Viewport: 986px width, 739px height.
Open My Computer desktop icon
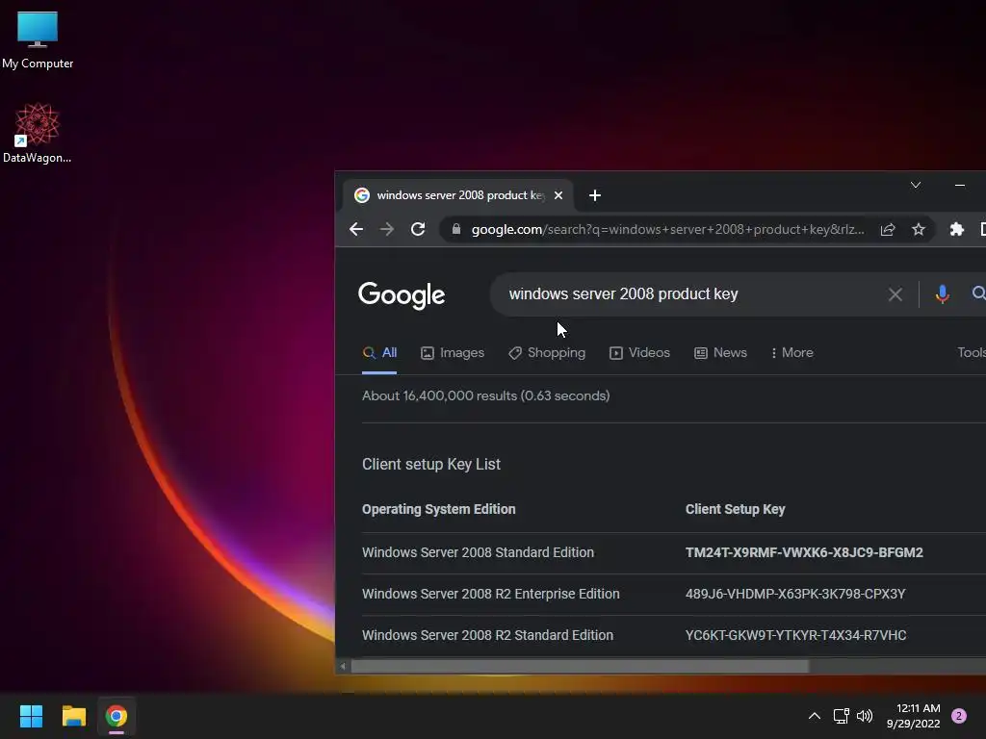point(38,38)
